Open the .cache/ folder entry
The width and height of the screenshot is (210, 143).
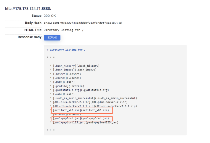67,78
